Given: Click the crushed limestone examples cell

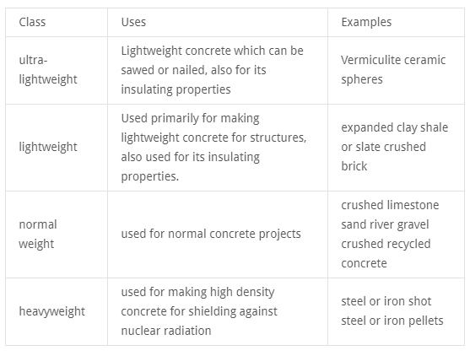Looking at the screenshot, I should 396,235.
